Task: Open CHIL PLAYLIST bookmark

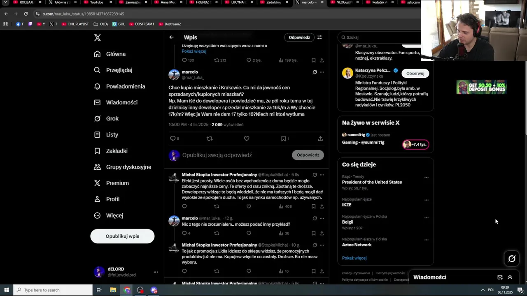Action: click(x=75, y=24)
